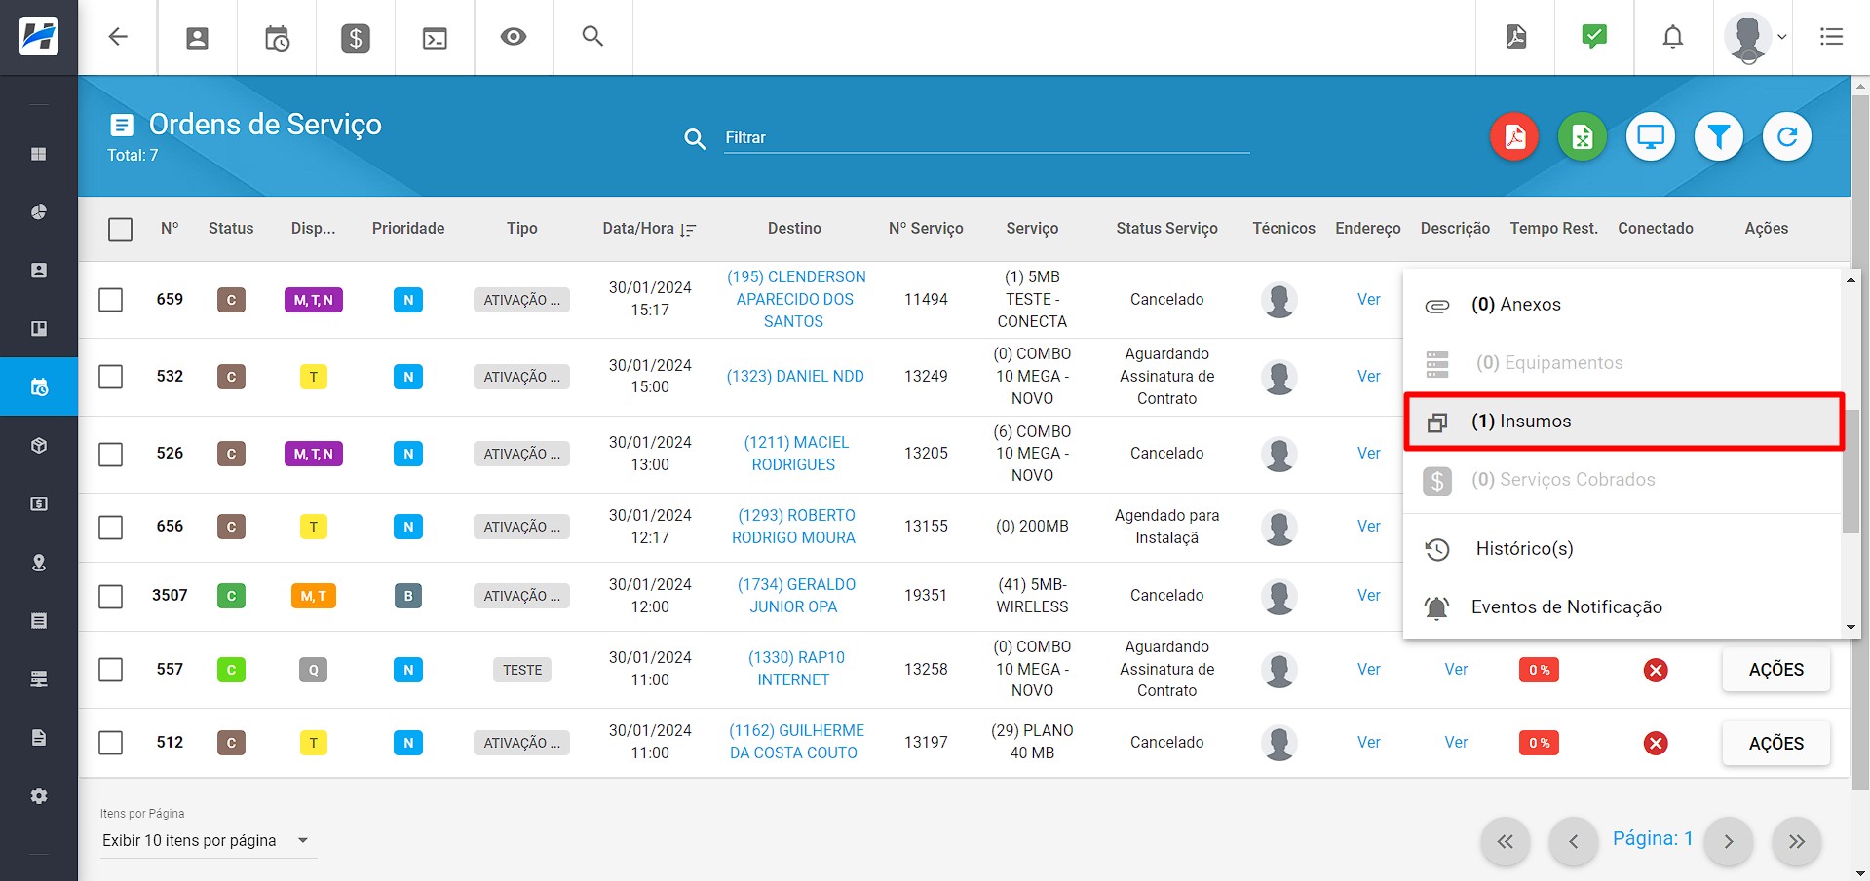Open the user avatar account dropdown
This screenshot has height=881, width=1870.
point(1754,37)
